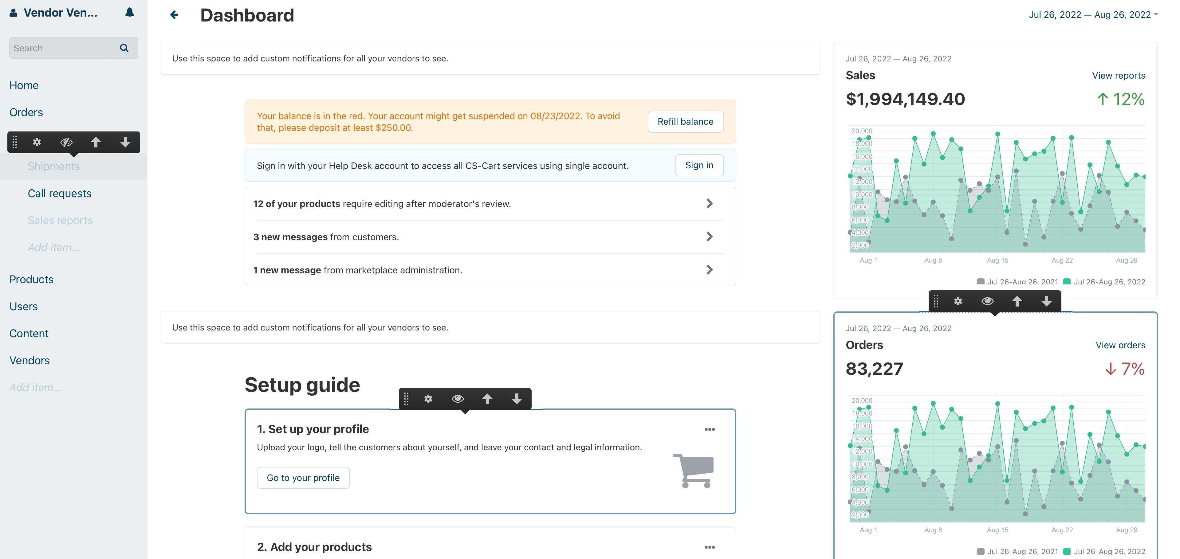Click the green 2022 legend swatch in Sales
Viewport: 1180px width, 559px height.
tap(1067, 282)
